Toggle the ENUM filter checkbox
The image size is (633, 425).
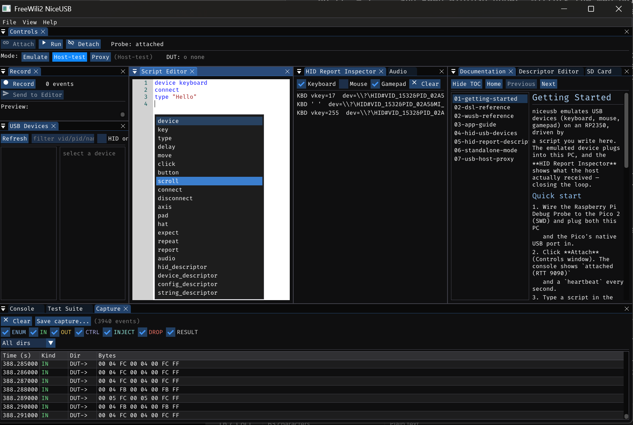[x=5, y=332]
